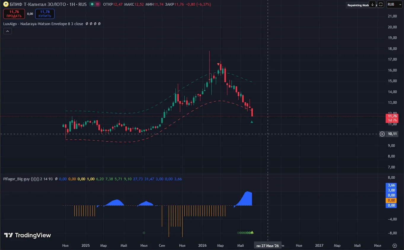Click the 'пн 27 Июл '26' date label
404x250 pixels.
click(268, 246)
